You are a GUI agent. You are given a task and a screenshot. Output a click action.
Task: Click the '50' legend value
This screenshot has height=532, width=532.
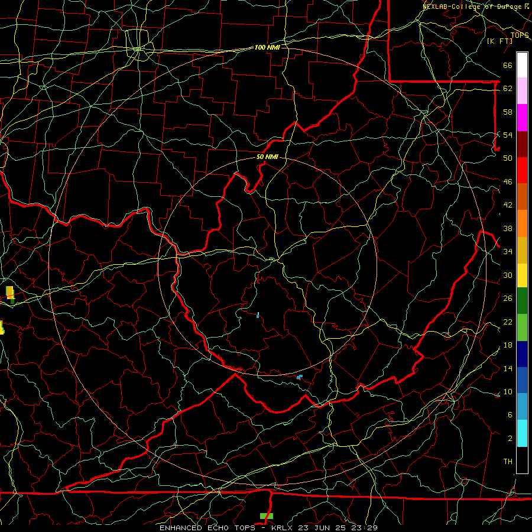(x=508, y=158)
